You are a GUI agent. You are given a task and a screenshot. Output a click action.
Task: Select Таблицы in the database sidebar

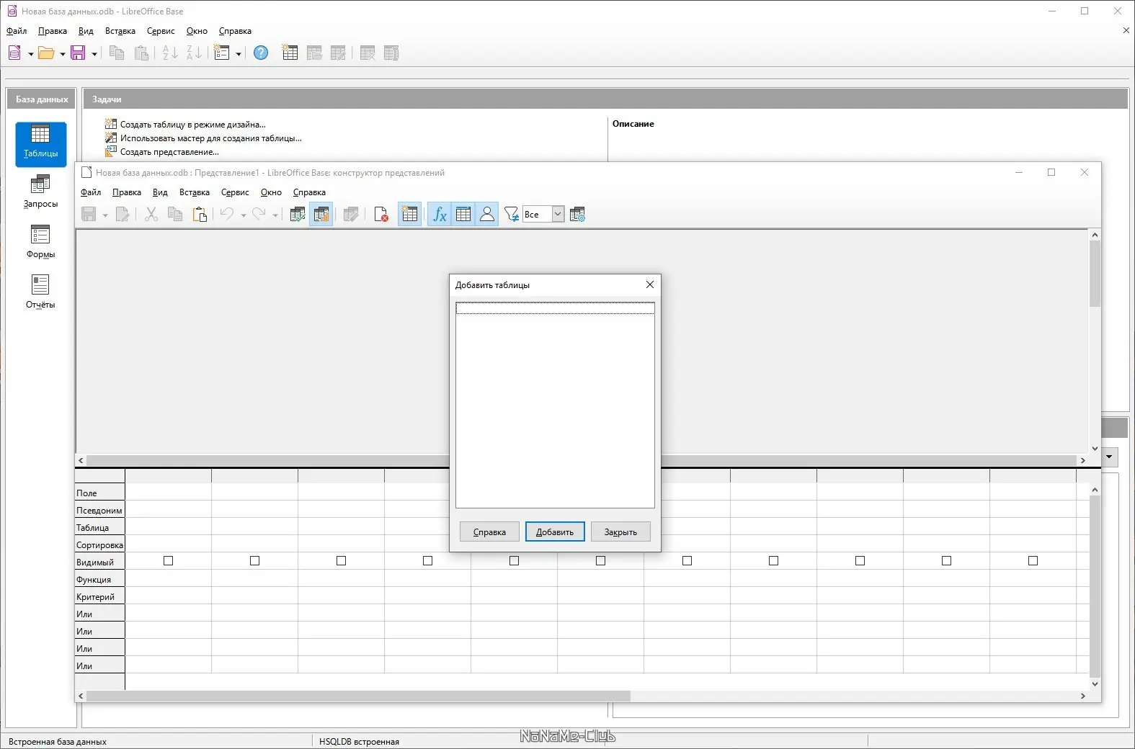point(40,144)
